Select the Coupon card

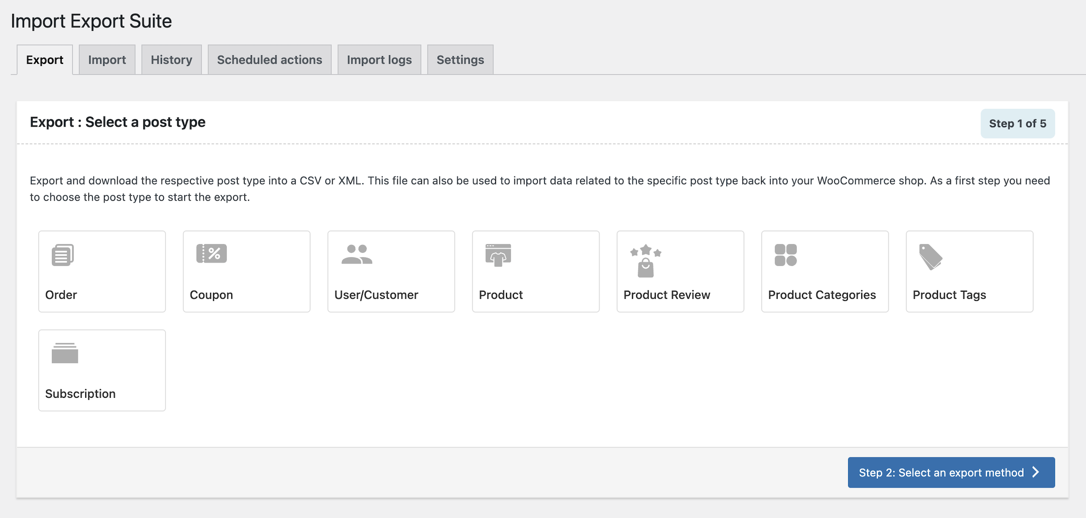pos(246,271)
